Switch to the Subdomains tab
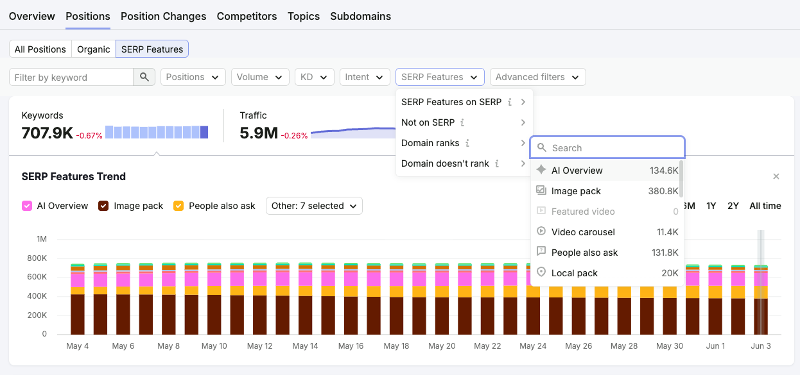This screenshot has height=375, width=800. tap(361, 16)
